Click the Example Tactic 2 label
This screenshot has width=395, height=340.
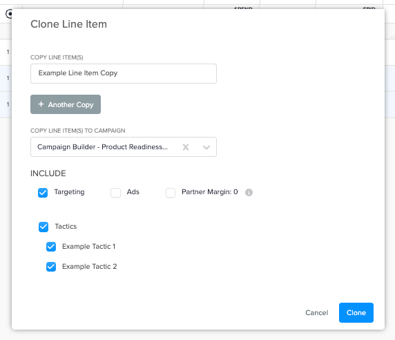(90, 267)
